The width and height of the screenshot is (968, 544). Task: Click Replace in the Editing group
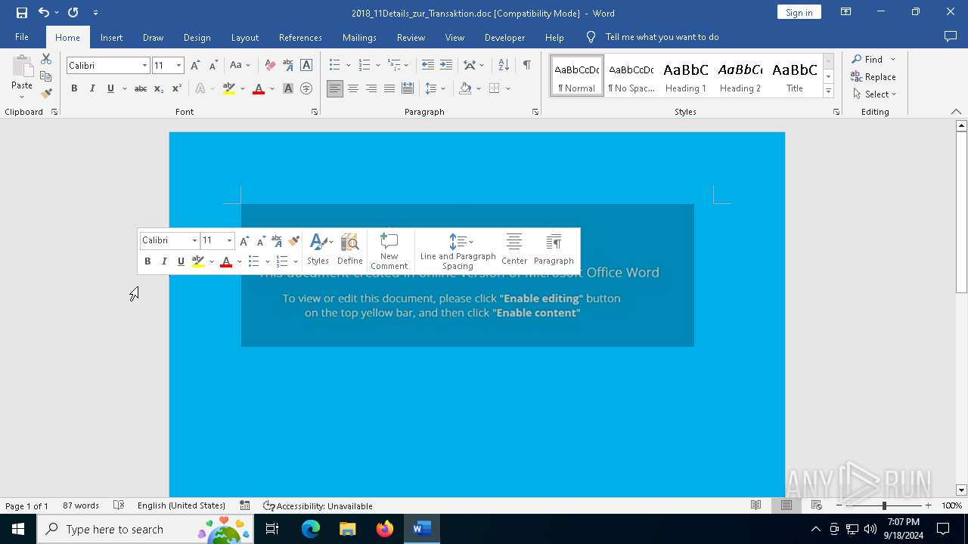coord(873,77)
